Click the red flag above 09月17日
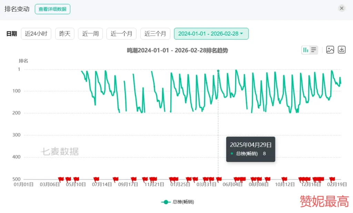The image size is (353, 213). [x=134, y=179]
